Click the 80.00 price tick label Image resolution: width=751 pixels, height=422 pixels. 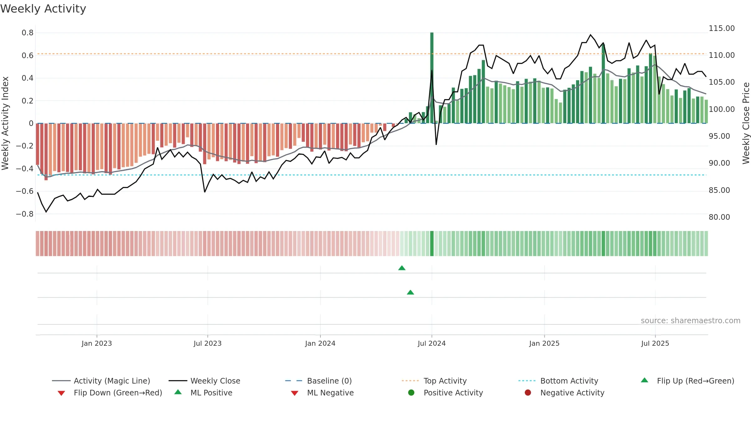point(719,217)
